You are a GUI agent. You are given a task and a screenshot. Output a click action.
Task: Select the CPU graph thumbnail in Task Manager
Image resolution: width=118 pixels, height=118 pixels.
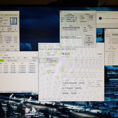click(43, 54)
